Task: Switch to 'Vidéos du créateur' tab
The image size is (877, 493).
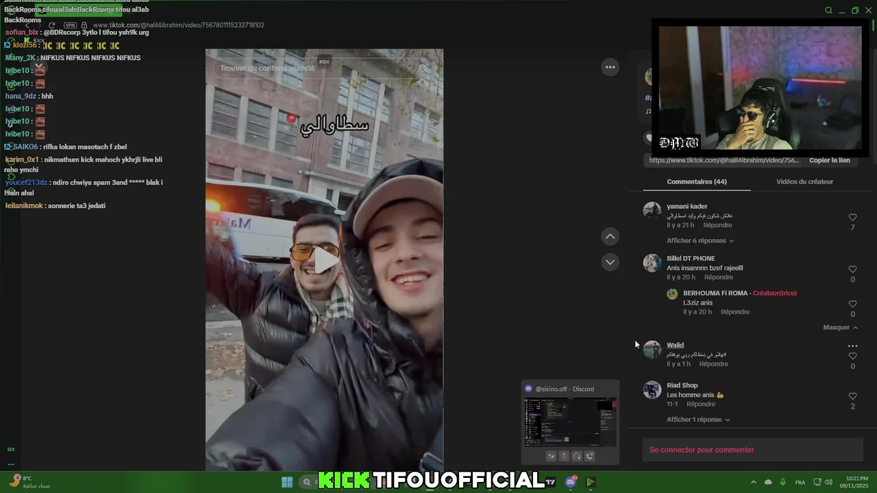Action: [804, 181]
